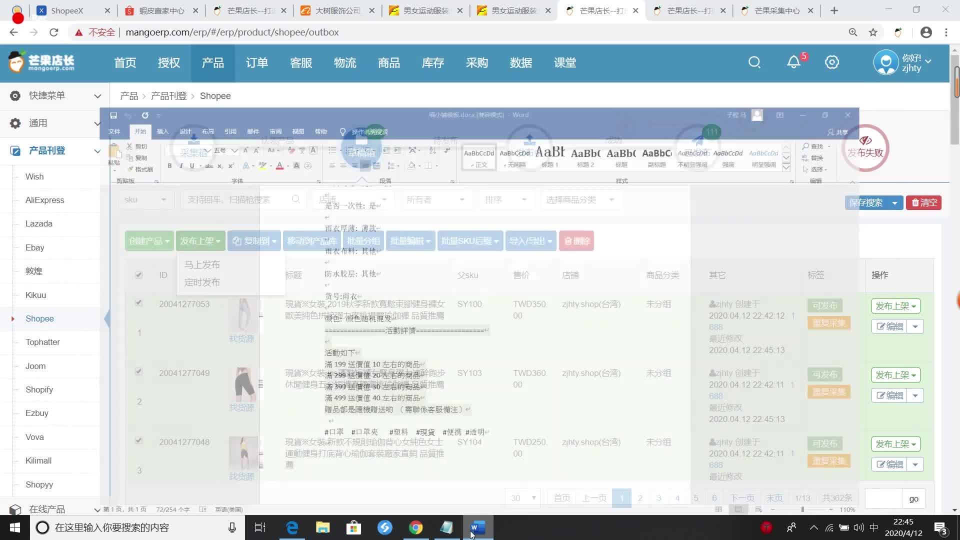Screen dimensions: 960x540
Task: Toggle bold formatting in the Word ribbon
Action: tap(169, 165)
